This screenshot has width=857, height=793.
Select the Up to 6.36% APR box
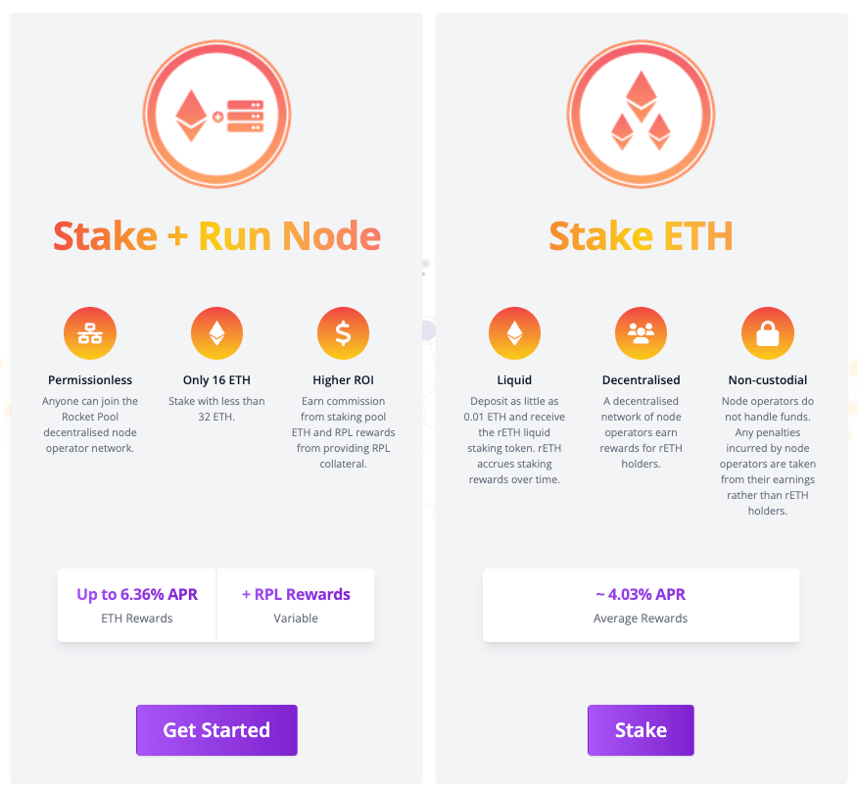[137, 605]
